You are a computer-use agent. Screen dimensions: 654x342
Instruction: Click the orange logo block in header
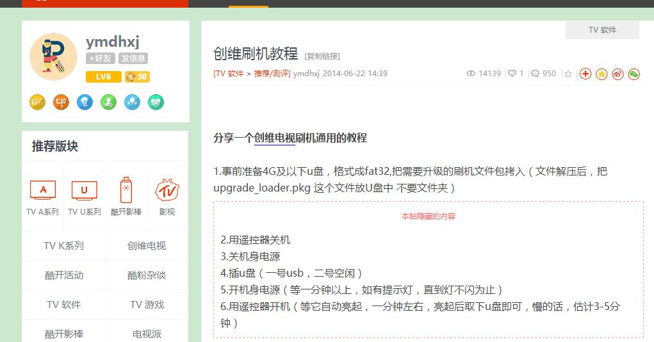click(x=105, y=3)
